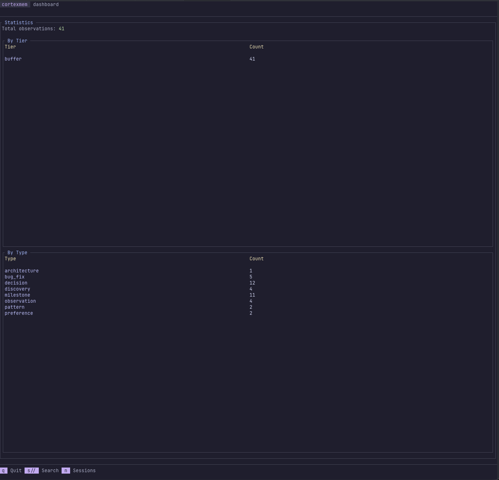The image size is (499, 480).
Task: Click architecture count value 1
Action: coord(251,271)
